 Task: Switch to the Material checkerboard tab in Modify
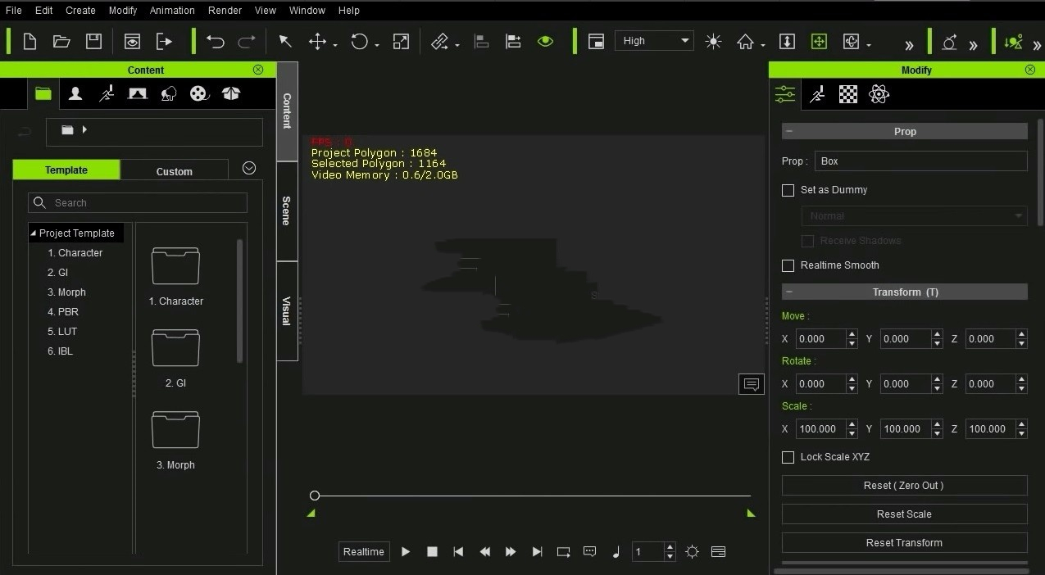(847, 93)
